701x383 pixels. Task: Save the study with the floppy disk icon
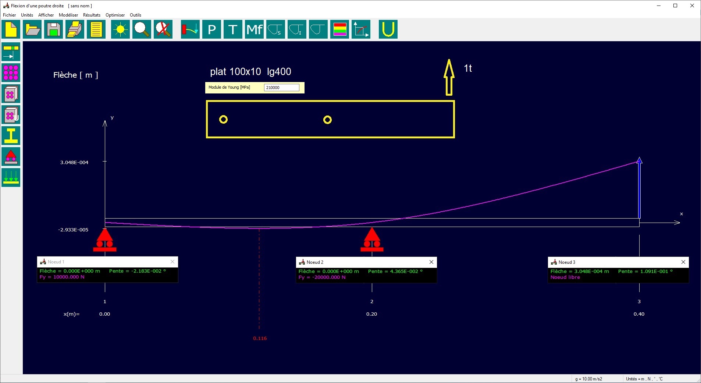click(x=54, y=29)
